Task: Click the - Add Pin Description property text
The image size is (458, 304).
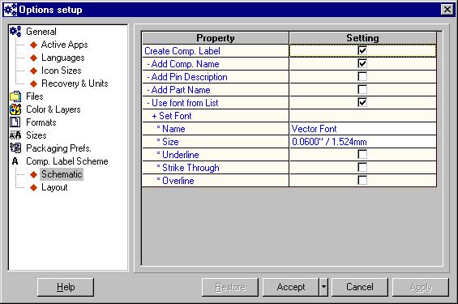Action: click(x=187, y=77)
